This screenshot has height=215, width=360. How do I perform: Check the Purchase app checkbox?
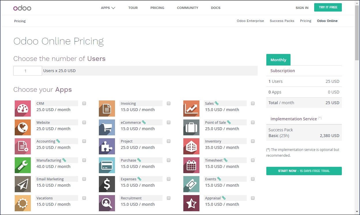click(x=169, y=160)
